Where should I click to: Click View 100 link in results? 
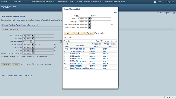(x=67, y=41)
